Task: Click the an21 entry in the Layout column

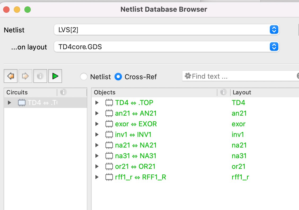Action: pyautogui.click(x=239, y=114)
